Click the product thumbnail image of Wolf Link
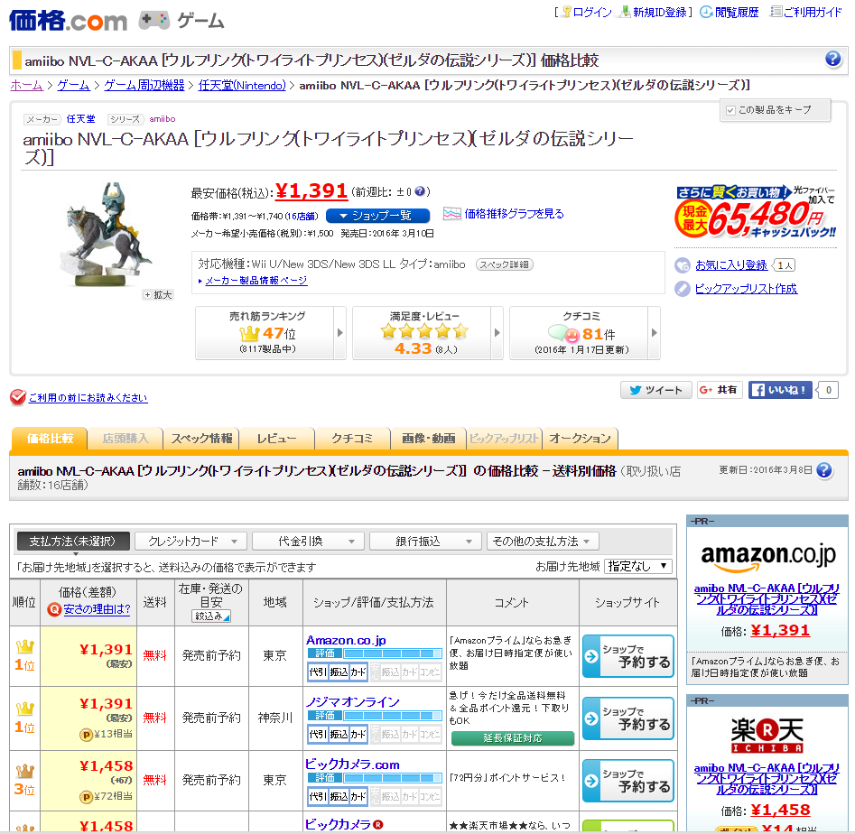This screenshot has height=834, width=855. click(101, 232)
